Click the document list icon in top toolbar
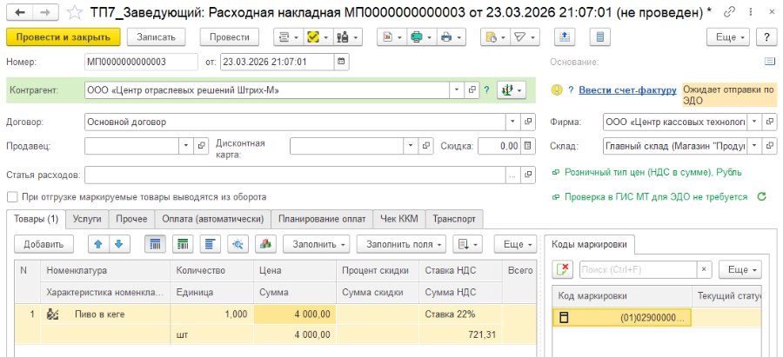The image size is (783, 357). point(600,36)
